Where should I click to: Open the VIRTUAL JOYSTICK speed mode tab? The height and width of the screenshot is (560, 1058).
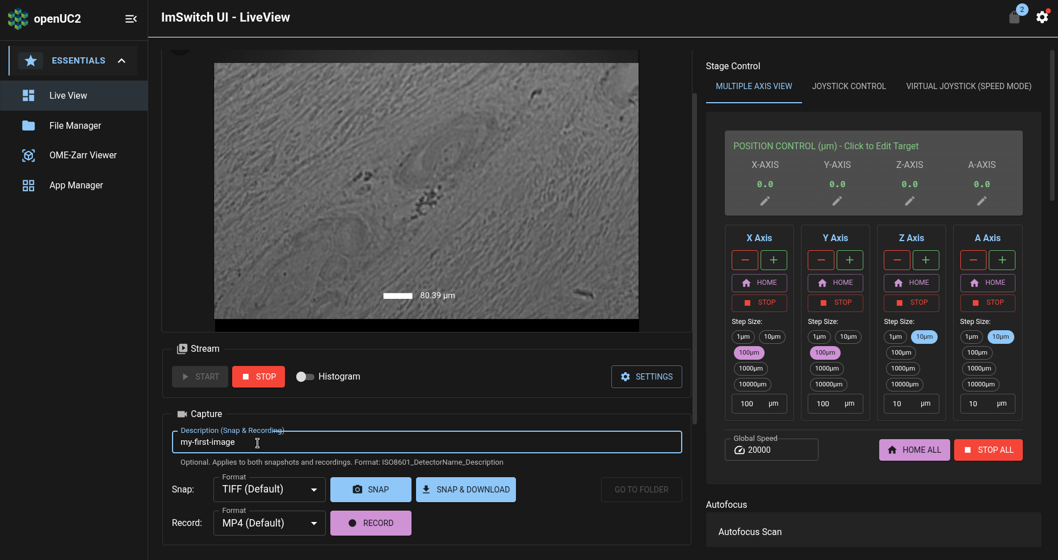pyautogui.click(x=968, y=86)
